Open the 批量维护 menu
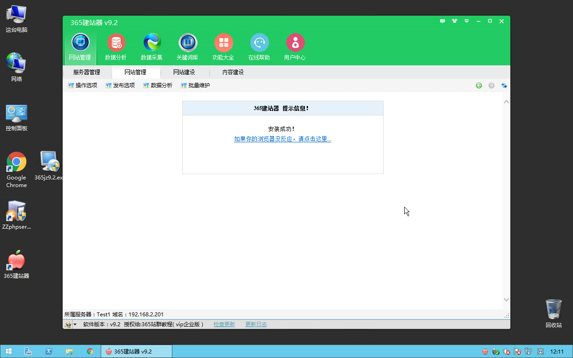The height and width of the screenshot is (358, 573). [x=196, y=85]
